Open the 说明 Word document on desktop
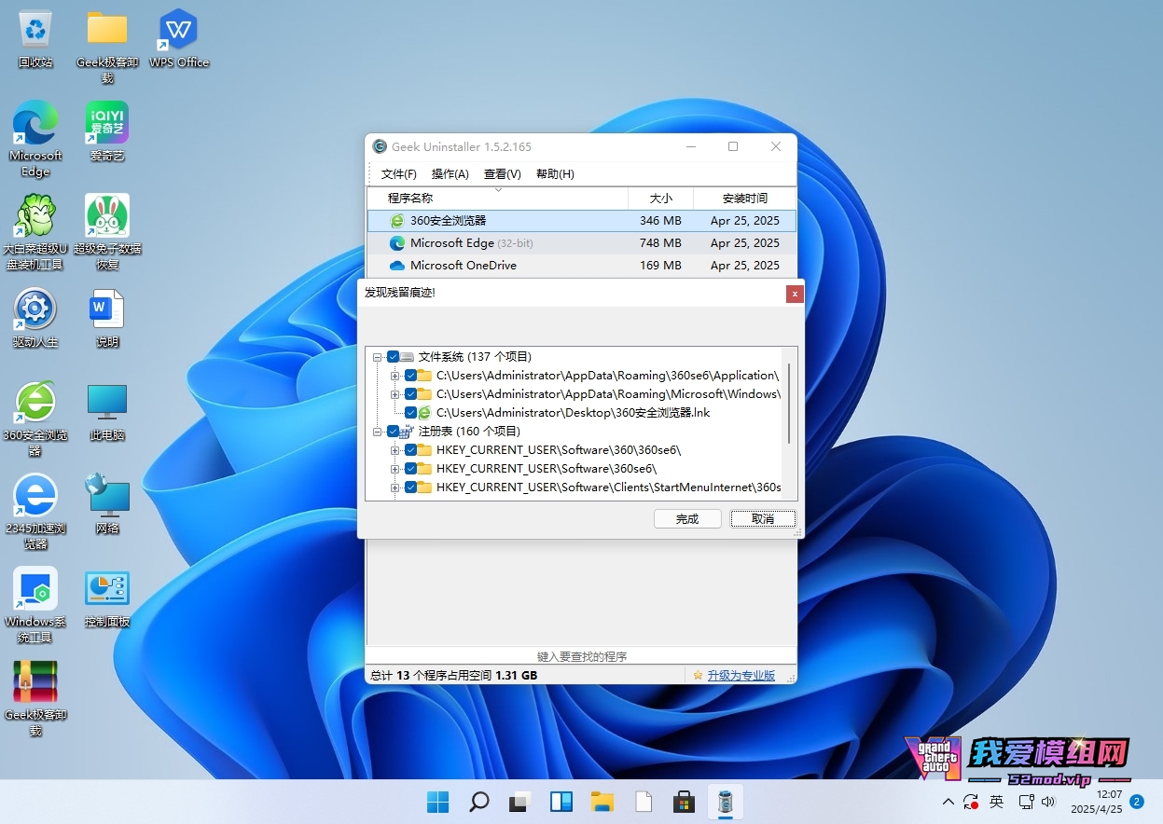The width and height of the screenshot is (1163, 824). (107, 318)
